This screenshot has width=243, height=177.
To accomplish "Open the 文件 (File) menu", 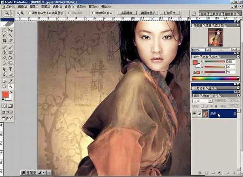I will [x=10, y=7].
